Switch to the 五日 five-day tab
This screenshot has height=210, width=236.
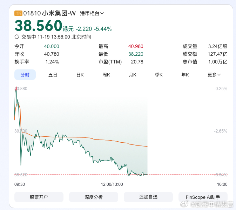pos(53,75)
